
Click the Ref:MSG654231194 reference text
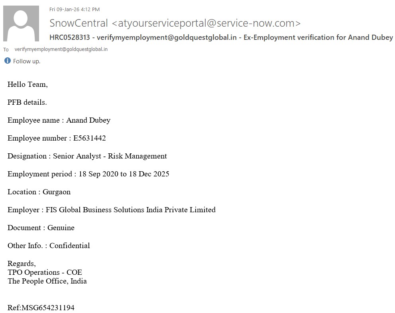tap(41, 308)
